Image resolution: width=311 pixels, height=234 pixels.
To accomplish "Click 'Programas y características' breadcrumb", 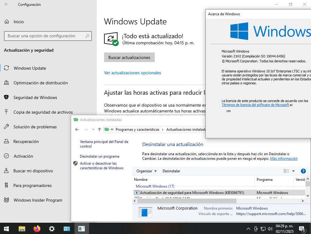I will [137, 130].
